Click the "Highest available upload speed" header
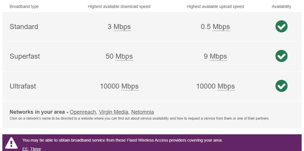The image size is (304, 151). (x=215, y=7)
